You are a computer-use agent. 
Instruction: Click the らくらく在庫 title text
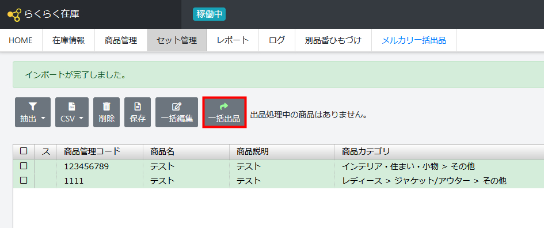(52, 14)
